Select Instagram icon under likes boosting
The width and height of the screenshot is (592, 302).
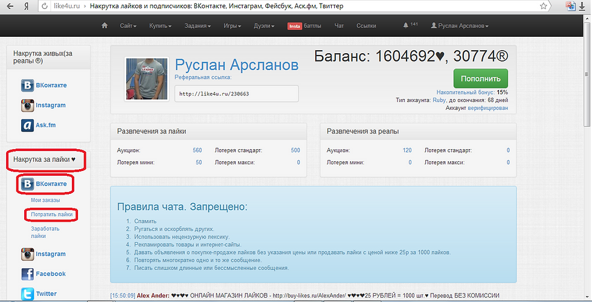[x=27, y=254]
